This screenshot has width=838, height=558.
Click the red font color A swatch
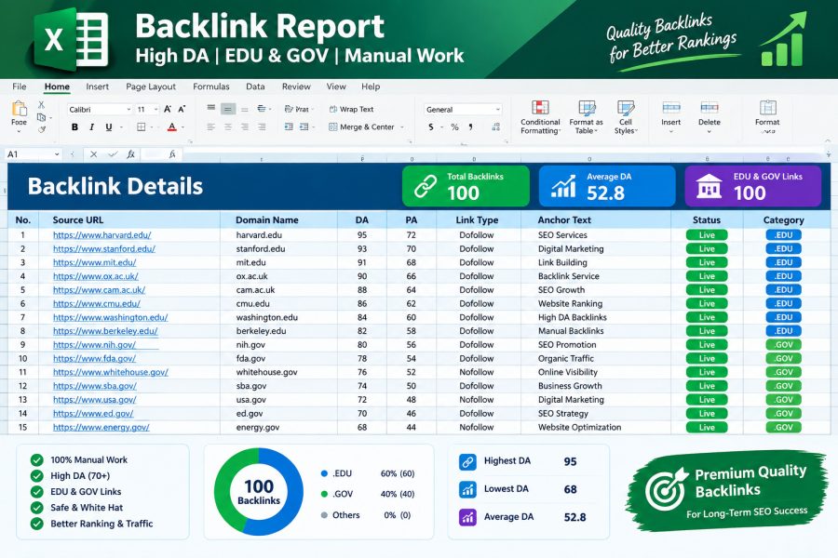(x=172, y=127)
